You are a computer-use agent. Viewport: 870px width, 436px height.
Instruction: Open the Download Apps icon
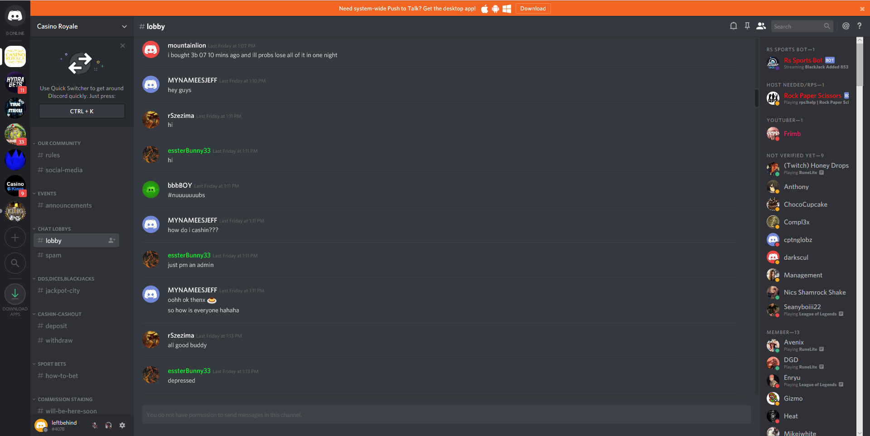point(15,294)
